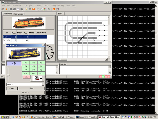Viewport: 158px width, 119px height.
Task: Toggle the pink Fn lights button
Action: click(26, 77)
